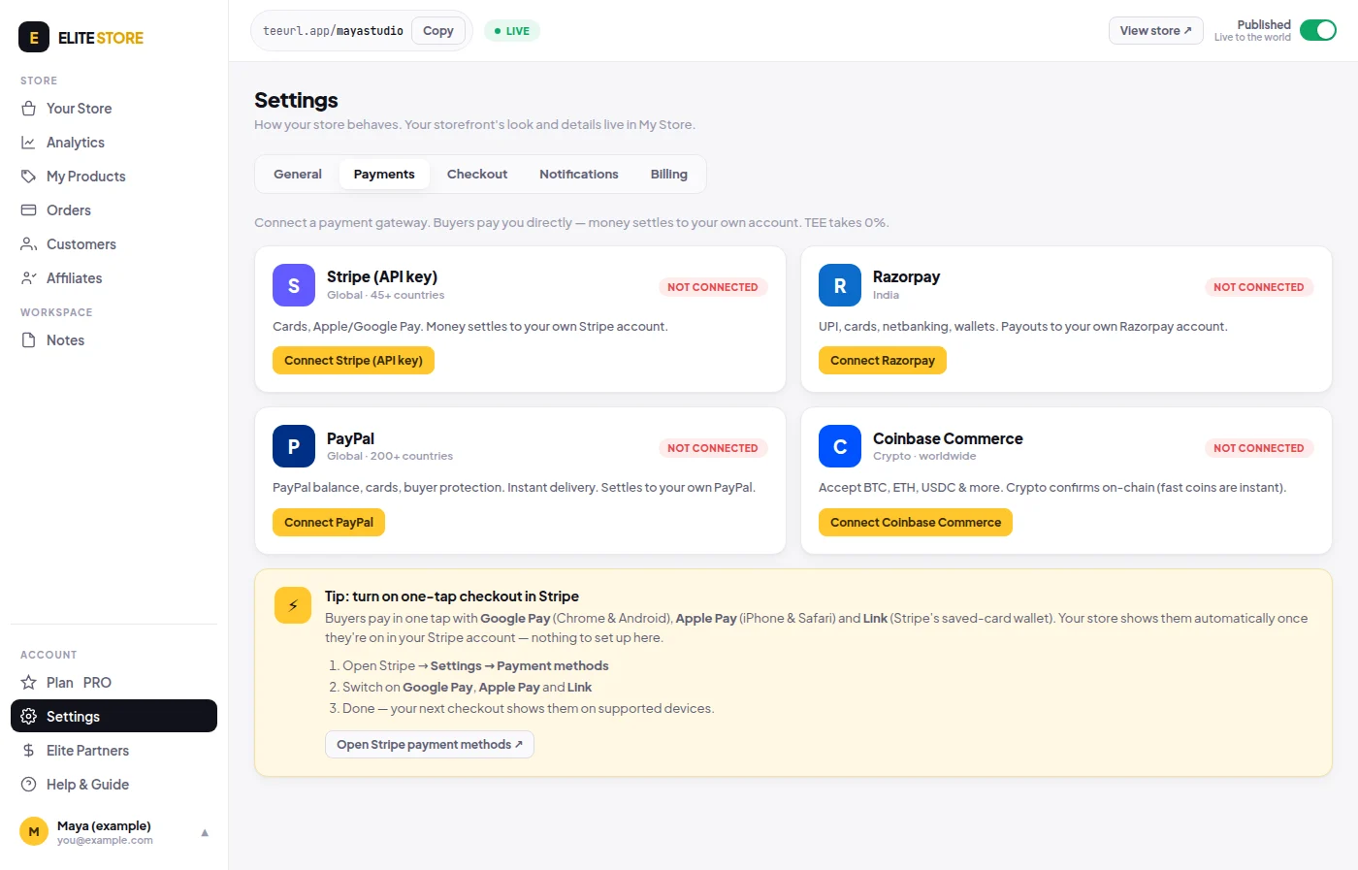Select the Settings gear icon
Image resolution: width=1358 pixels, height=870 pixels.
tap(29, 717)
